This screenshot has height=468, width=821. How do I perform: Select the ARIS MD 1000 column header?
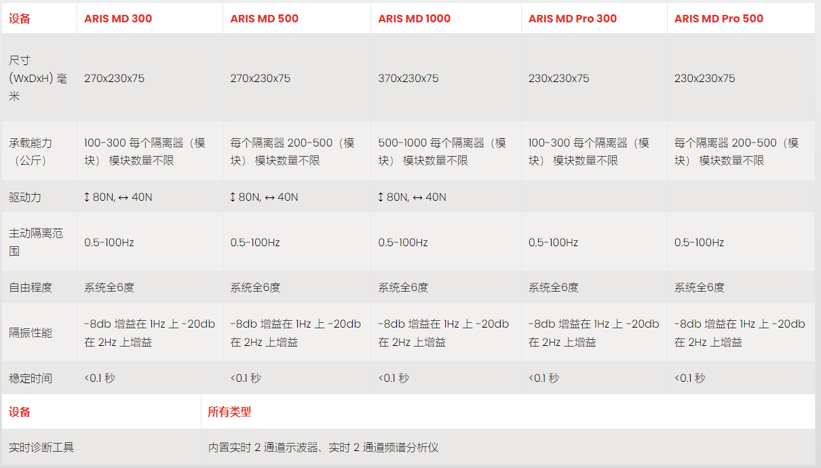point(415,19)
